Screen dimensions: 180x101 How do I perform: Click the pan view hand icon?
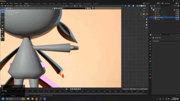point(147,22)
